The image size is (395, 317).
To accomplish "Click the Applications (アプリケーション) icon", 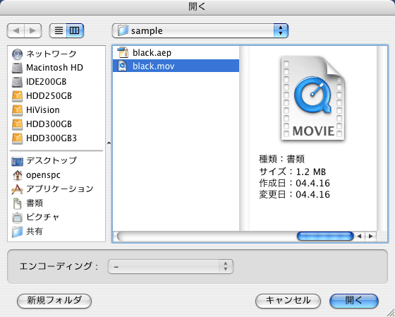I will (18, 189).
